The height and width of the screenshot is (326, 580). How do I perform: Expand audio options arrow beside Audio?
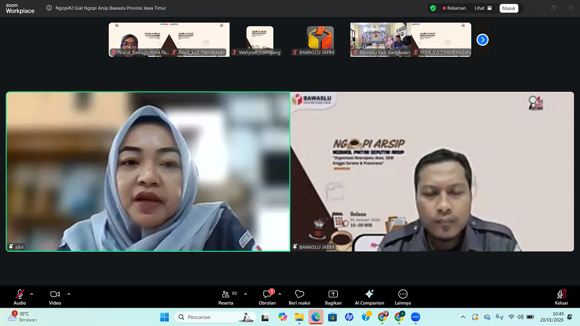click(x=32, y=294)
